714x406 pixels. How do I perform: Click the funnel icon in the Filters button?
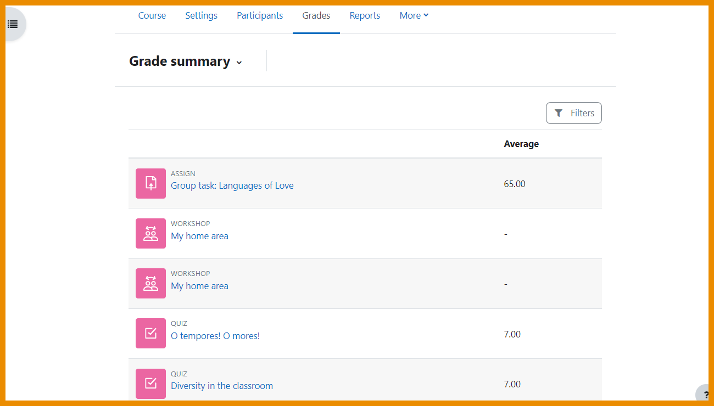click(559, 112)
